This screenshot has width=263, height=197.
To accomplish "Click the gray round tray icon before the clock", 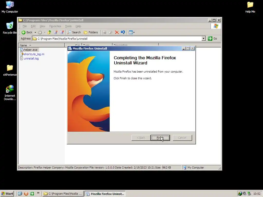I will coord(245,193).
